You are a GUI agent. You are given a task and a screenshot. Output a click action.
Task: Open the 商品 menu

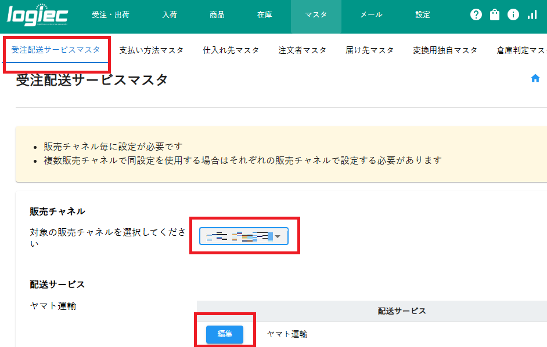217,14
